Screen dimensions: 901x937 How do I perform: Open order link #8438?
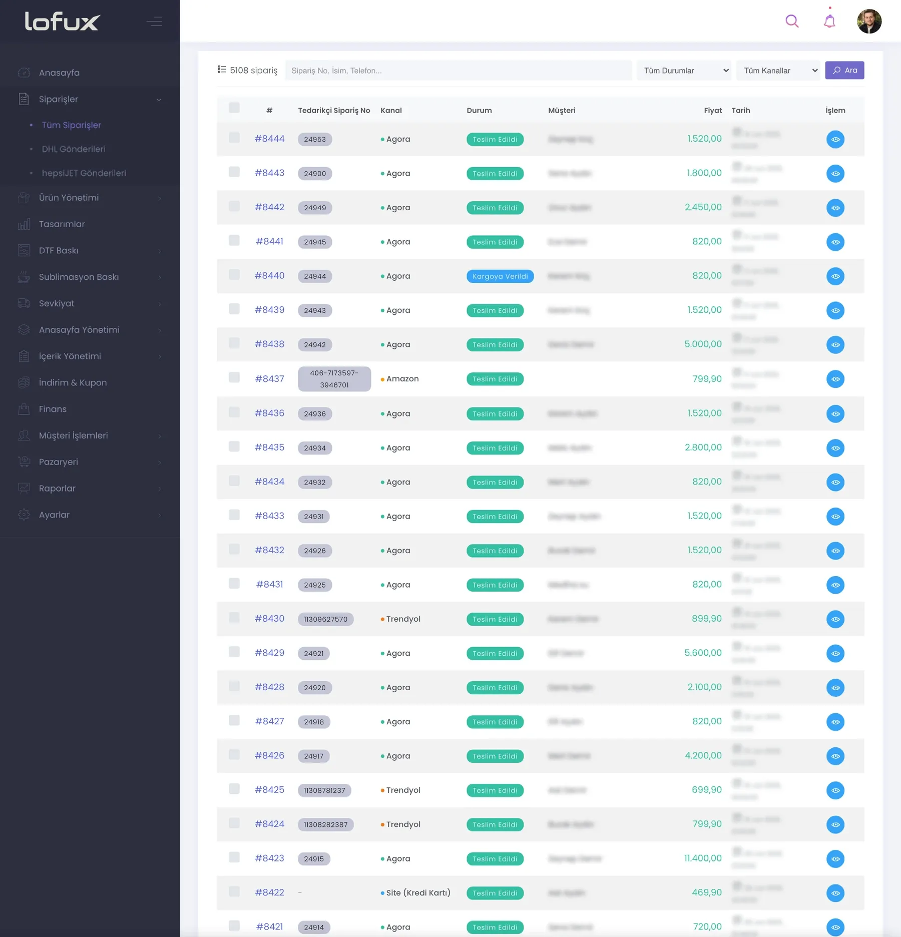269,344
